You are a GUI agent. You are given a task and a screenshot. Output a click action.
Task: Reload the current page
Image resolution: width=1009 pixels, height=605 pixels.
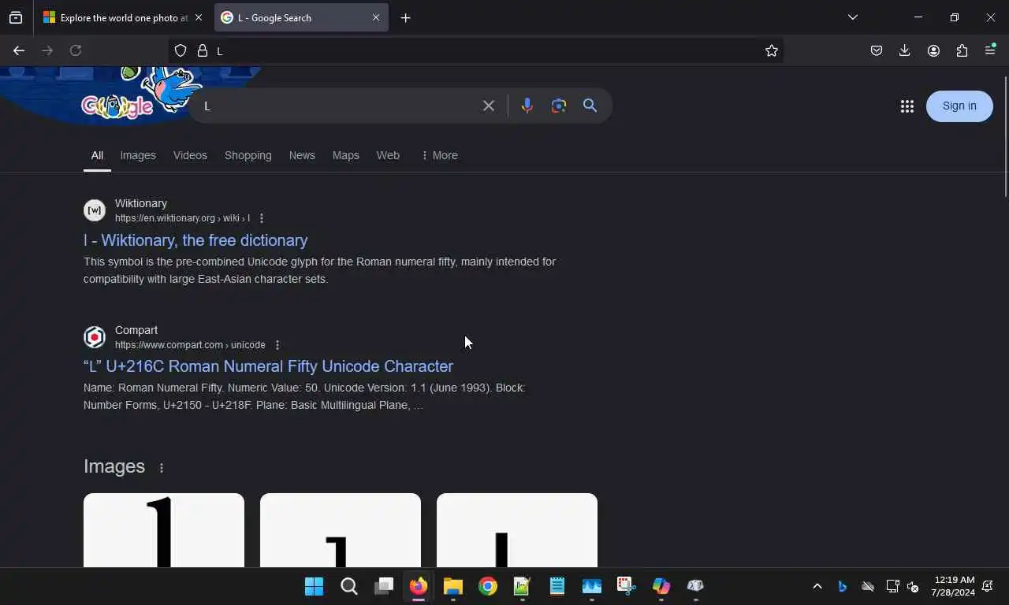76,50
